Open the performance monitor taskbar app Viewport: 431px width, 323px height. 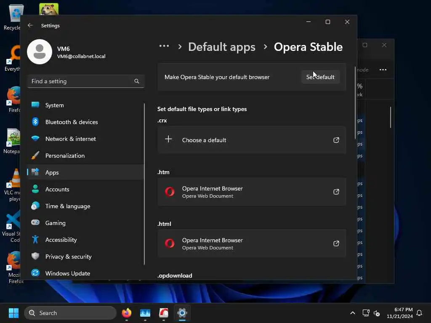click(145, 313)
